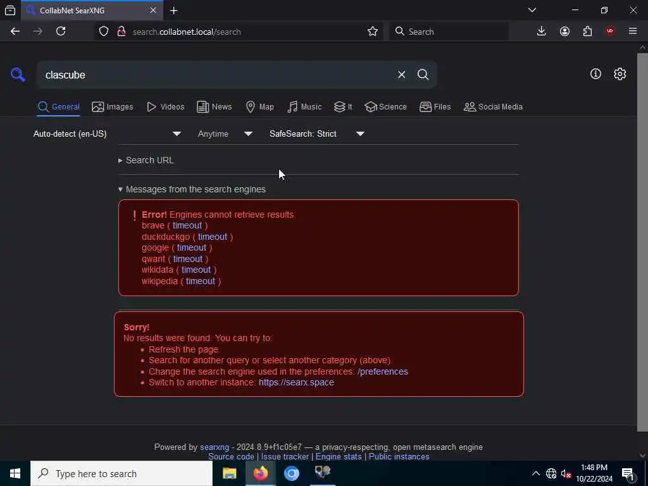Click the wikipedia timeout link

pyautogui.click(x=201, y=281)
